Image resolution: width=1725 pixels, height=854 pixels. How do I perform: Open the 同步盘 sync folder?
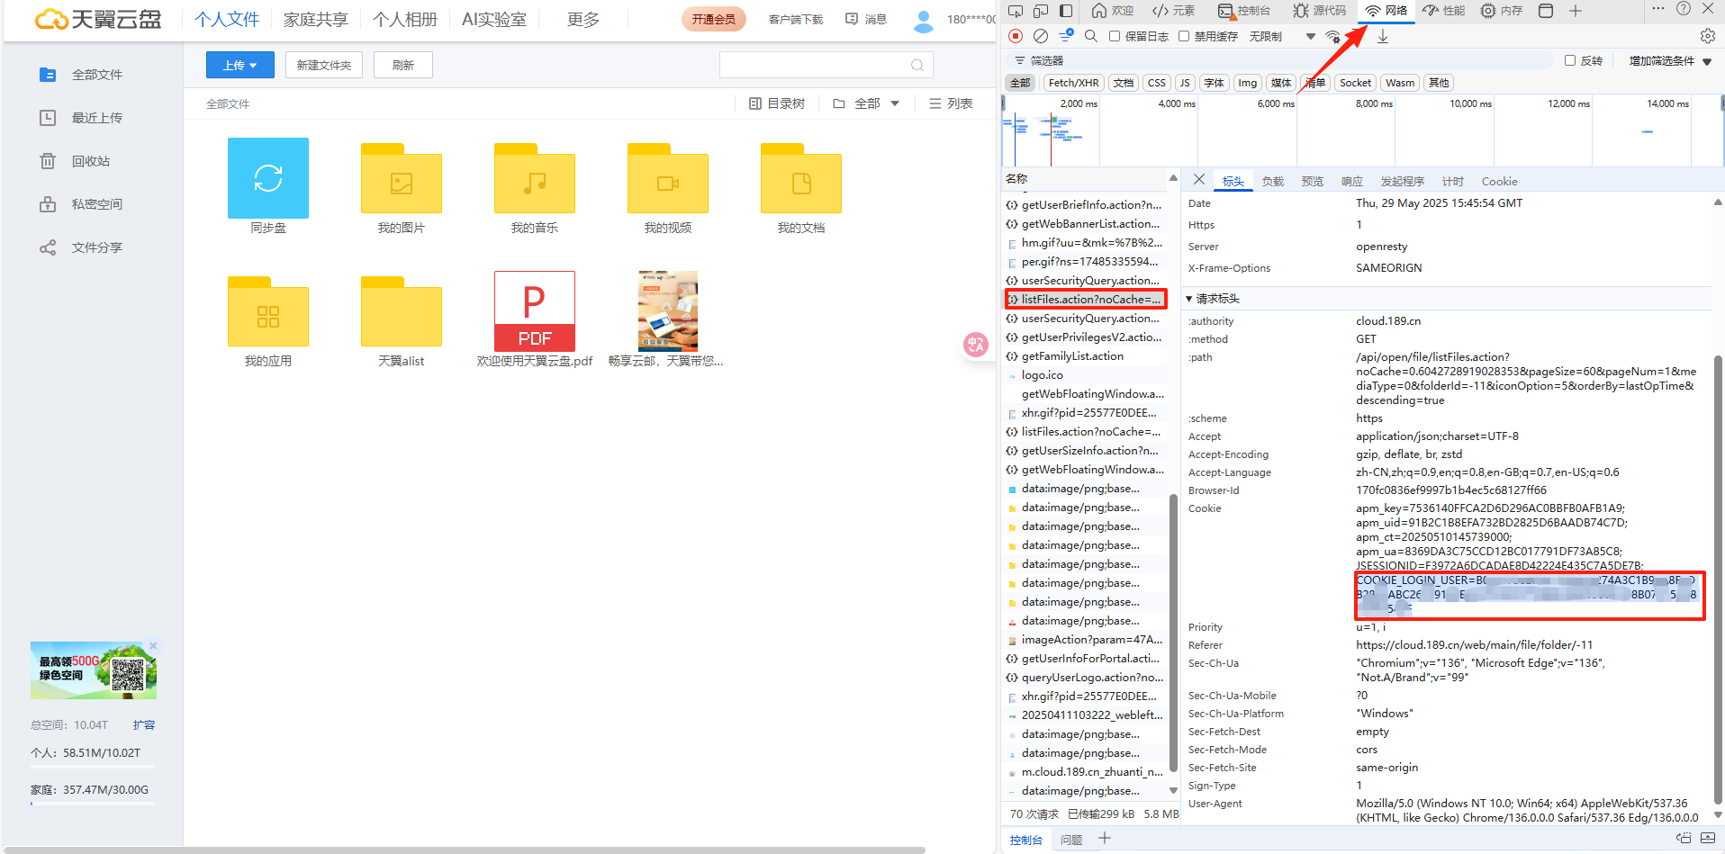click(268, 186)
